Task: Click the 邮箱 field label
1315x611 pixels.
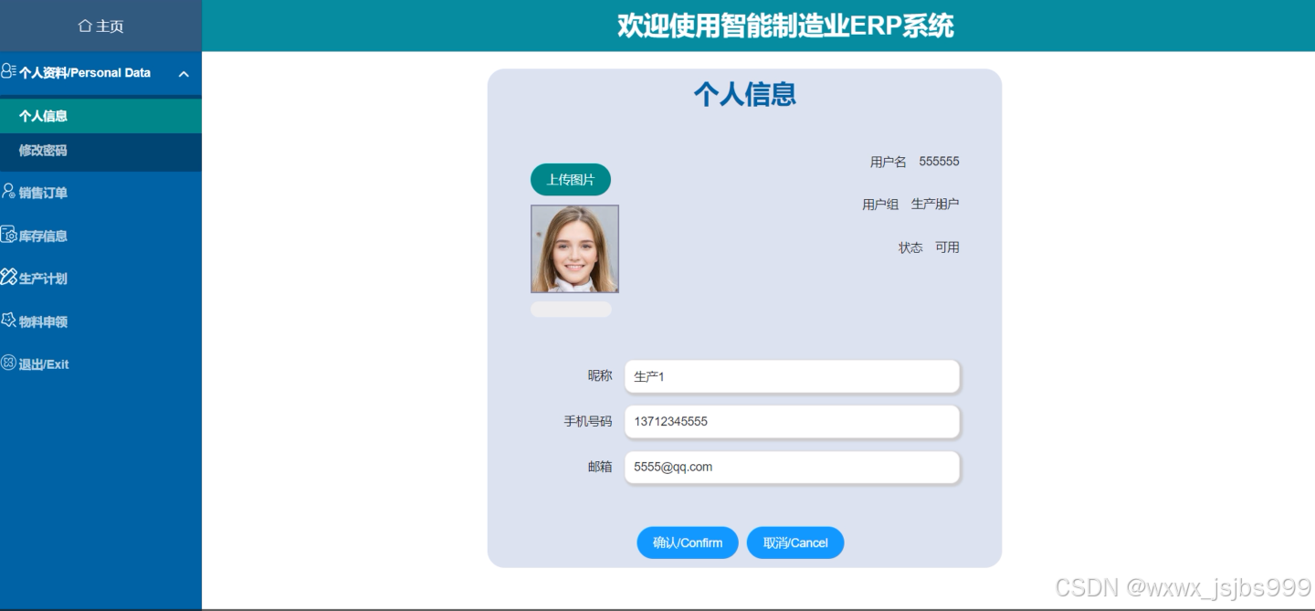Action: 600,467
